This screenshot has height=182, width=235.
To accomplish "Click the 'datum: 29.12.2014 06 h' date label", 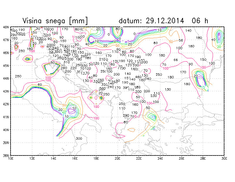I will (163, 21).
